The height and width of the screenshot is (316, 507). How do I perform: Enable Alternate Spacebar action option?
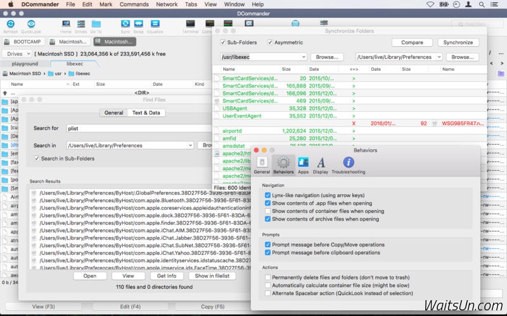pyautogui.click(x=267, y=293)
